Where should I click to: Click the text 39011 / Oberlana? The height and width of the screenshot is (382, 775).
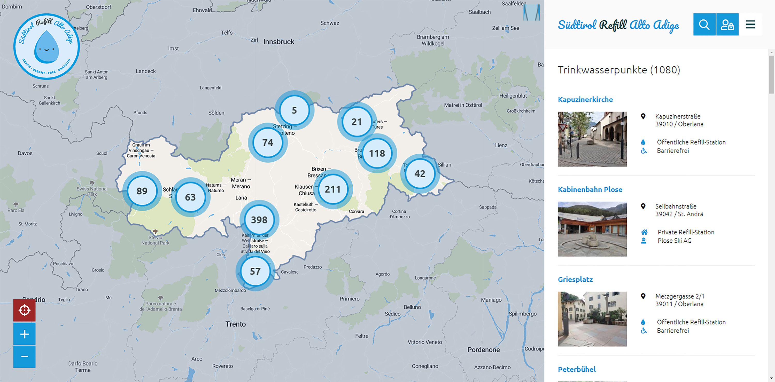click(x=679, y=304)
